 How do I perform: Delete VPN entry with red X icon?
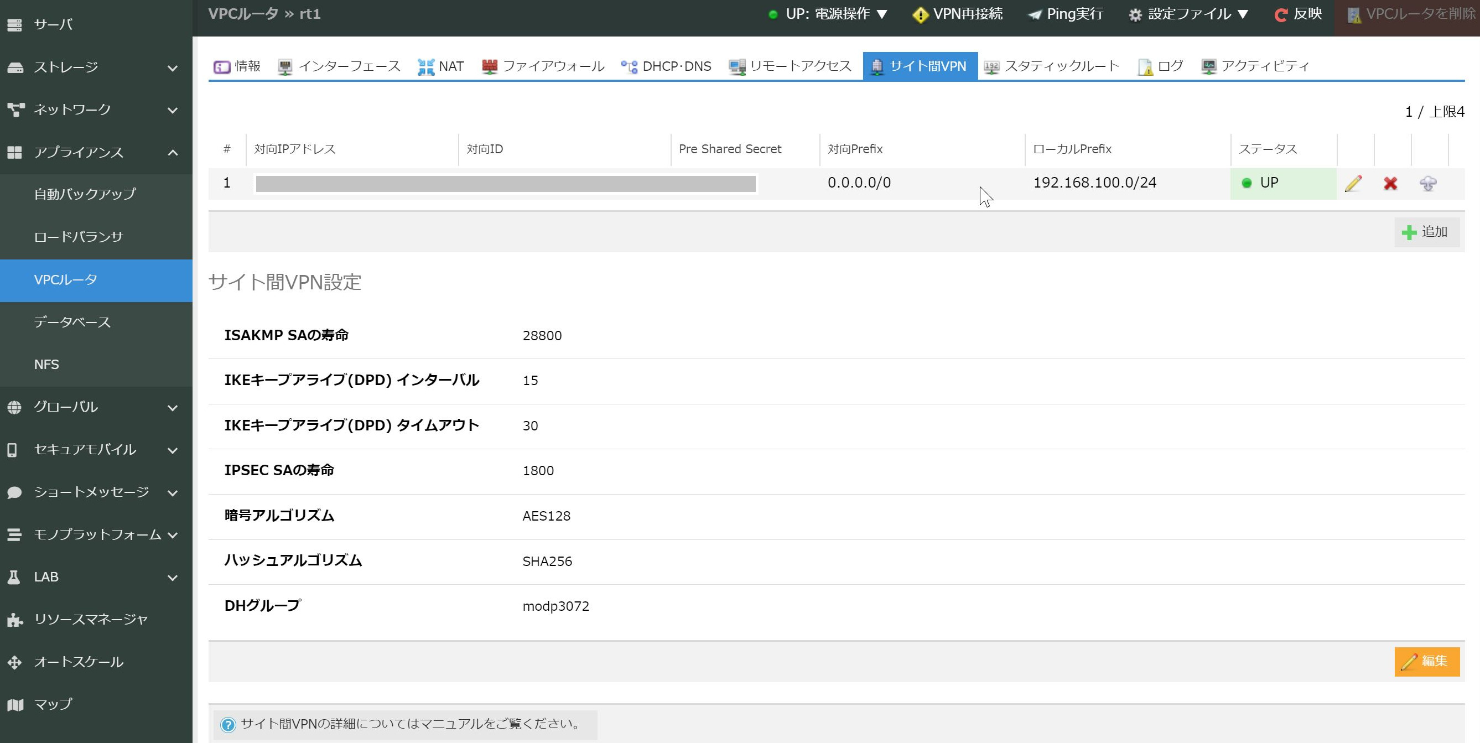click(x=1390, y=183)
